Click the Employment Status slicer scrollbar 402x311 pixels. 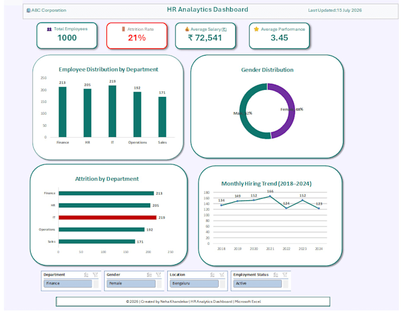tap(286, 284)
